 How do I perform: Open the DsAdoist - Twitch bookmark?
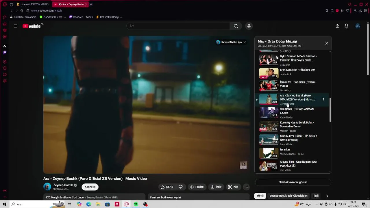pos(81,17)
